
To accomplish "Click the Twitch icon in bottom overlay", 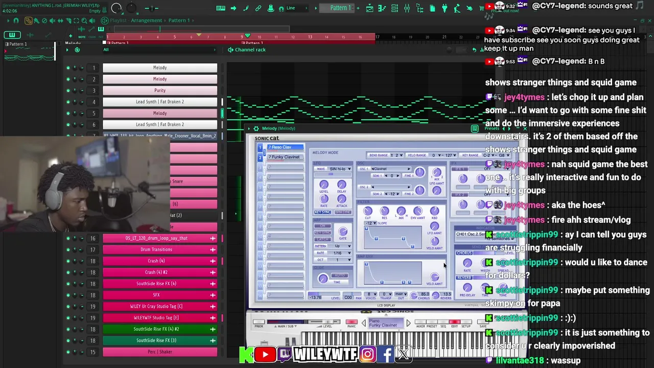I will (x=285, y=355).
